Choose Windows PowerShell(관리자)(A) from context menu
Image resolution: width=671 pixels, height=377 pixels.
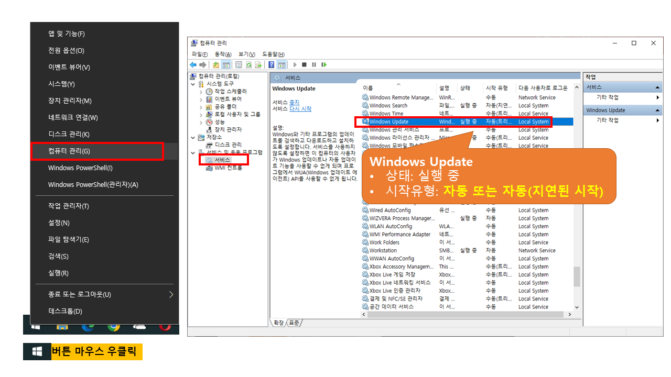105,184
